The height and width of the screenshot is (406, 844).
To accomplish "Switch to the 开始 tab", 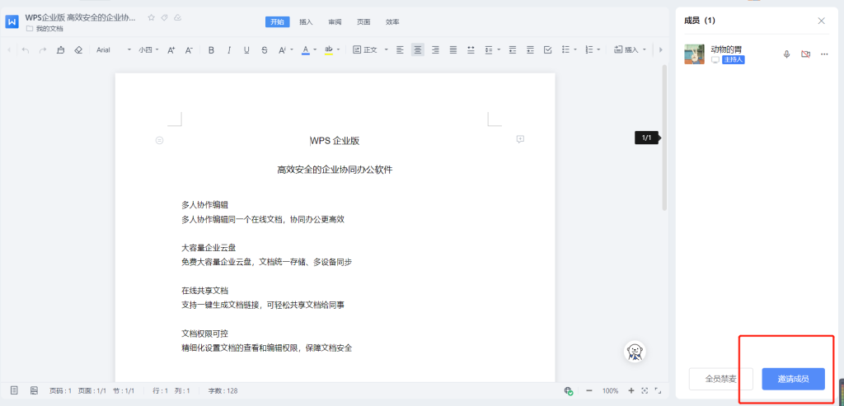I will click(x=277, y=22).
